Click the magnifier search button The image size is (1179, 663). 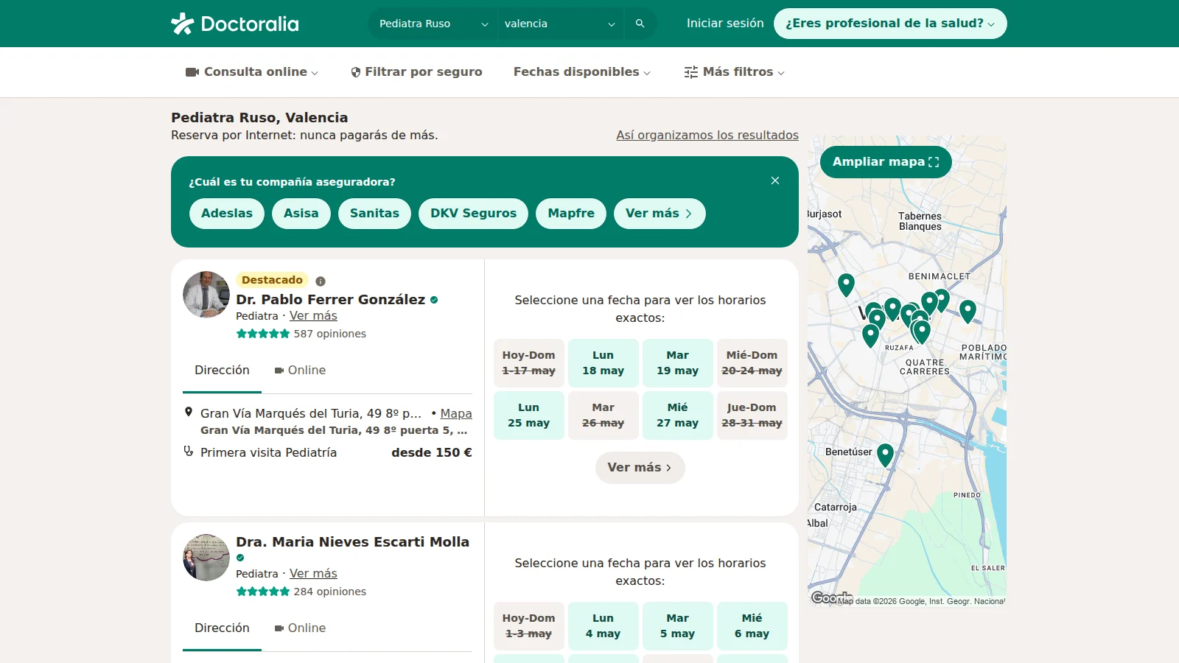pos(640,24)
